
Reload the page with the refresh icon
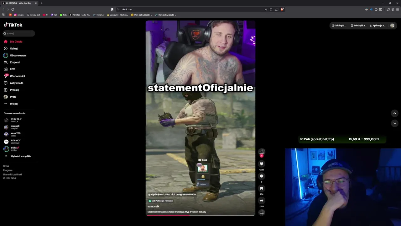click(x=13, y=9)
